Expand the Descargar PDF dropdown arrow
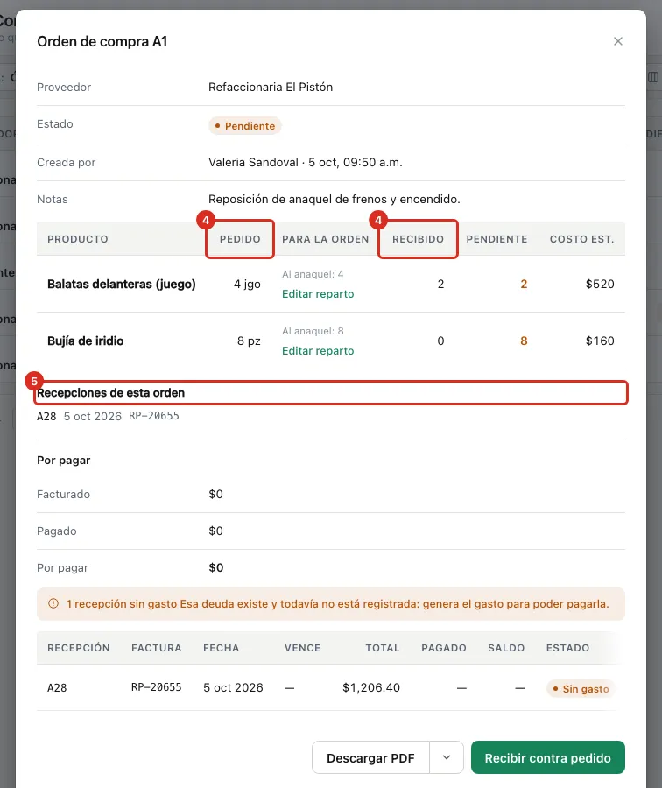Image resolution: width=662 pixels, height=788 pixels. 447,757
